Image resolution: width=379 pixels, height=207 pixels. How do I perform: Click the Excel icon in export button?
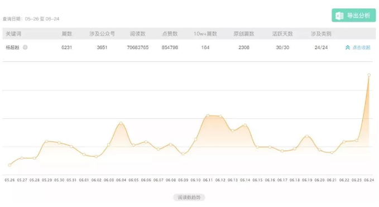(339, 16)
